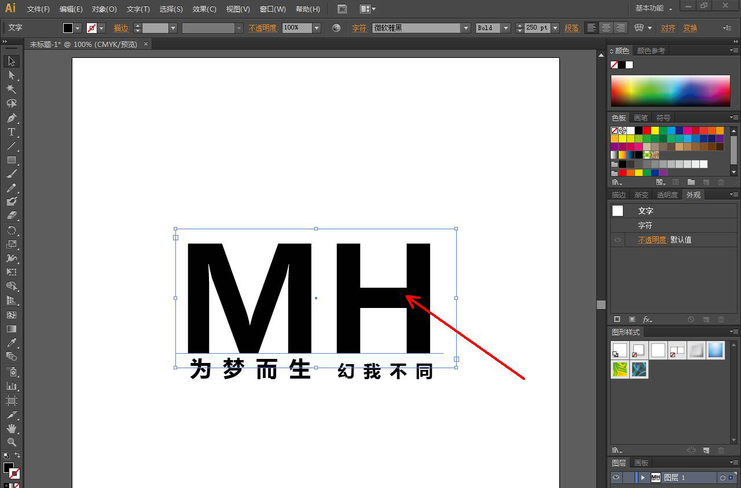Open the stroke weight dropdown
Screen dimensions: 741x488
click(173, 28)
